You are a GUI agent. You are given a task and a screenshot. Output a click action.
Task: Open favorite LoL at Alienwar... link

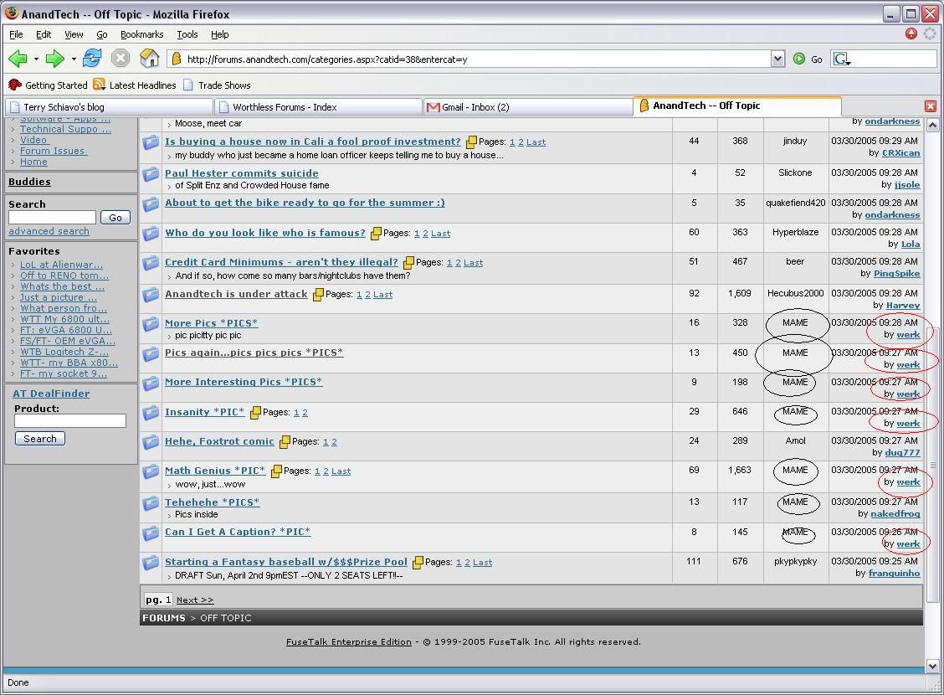(x=61, y=265)
